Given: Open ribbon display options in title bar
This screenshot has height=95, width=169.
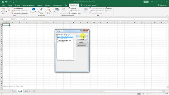Looking at the screenshot, I should [x=152, y=2].
